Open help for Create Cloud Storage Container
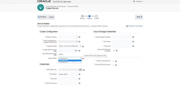The height and width of the screenshot is (101, 180). click(x=117, y=50)
